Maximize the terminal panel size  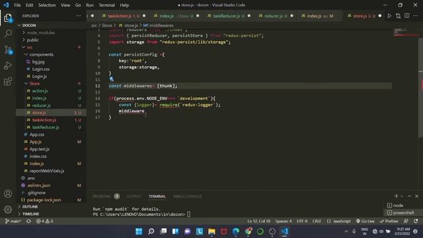(409, 196)
